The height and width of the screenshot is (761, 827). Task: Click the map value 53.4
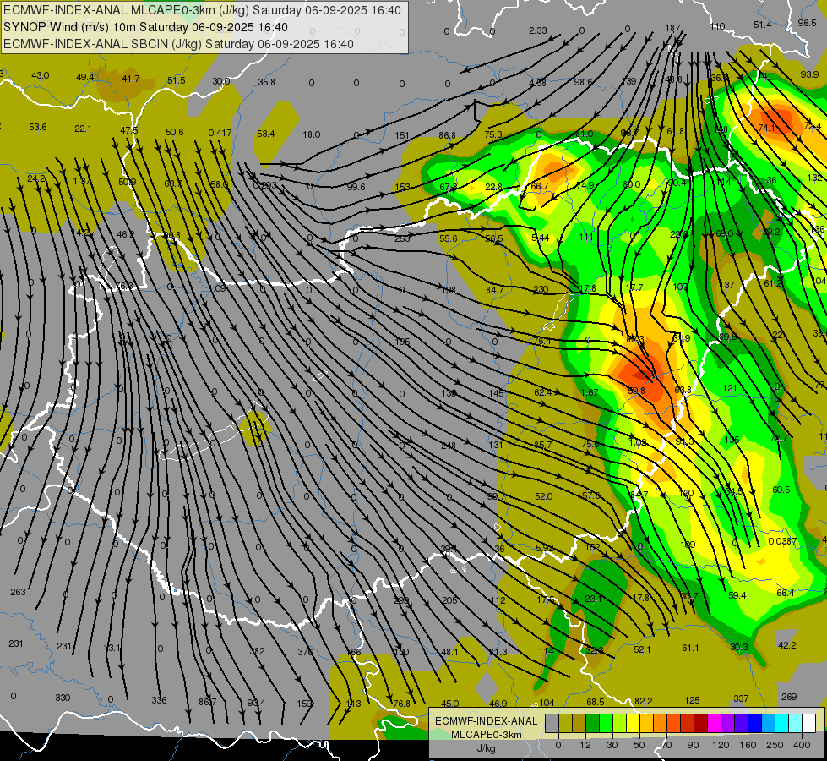pos(266,134)
